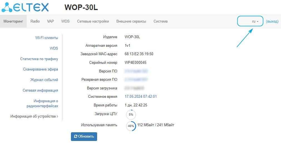Click the Резервная версия ПО label
This screenshot has width=281, height=144.
(99, 79)
